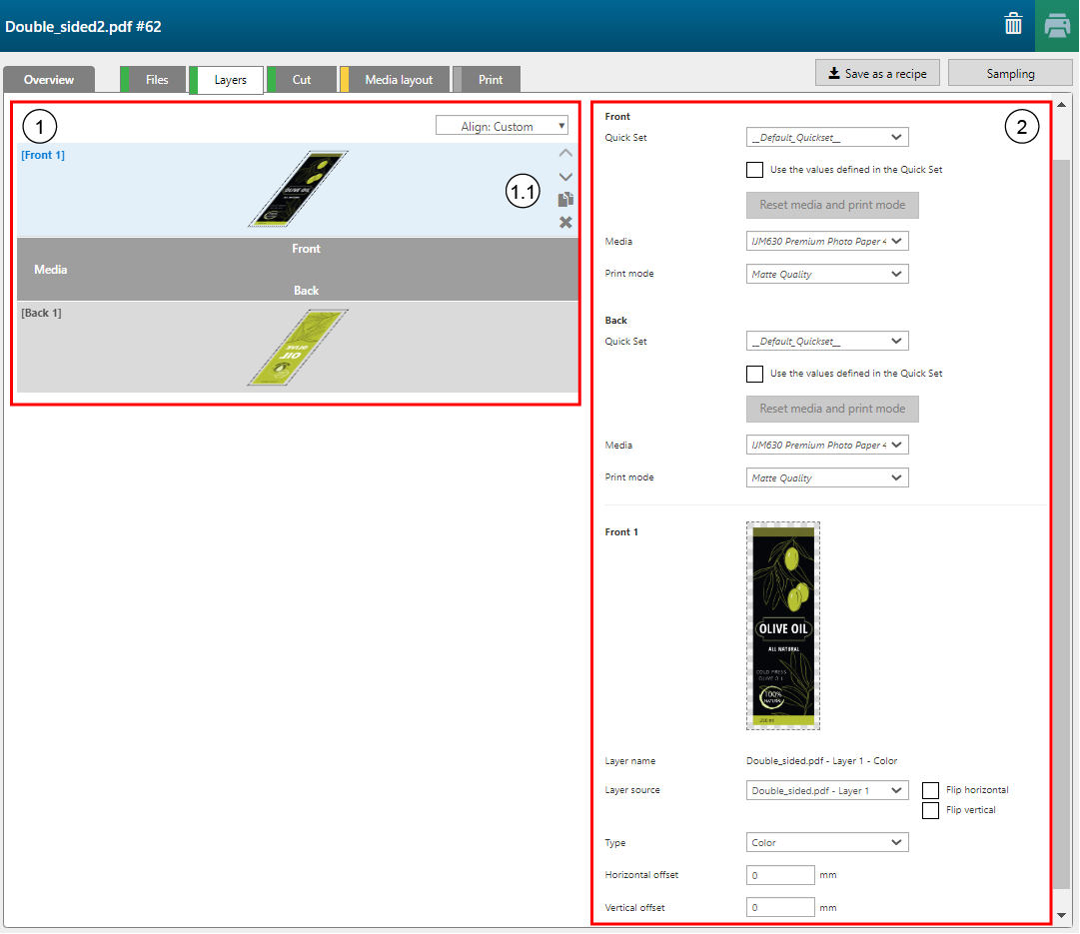Click the trash delete job icon
This screenshot has width=1080, height=934.
pos(1013,25)
